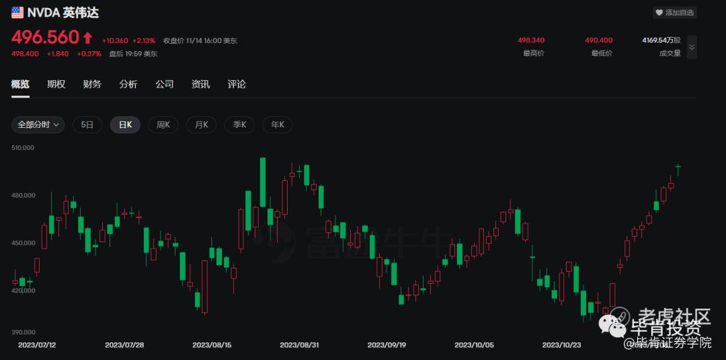
Task: Select the 周K chart period
Action: pos(163,124)
